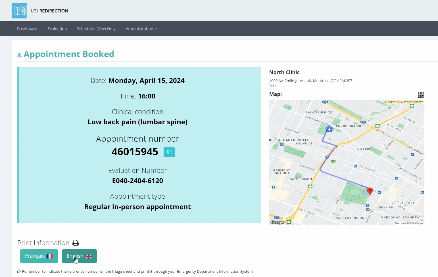Open the Dashboard menu item

tap(27, 29)
